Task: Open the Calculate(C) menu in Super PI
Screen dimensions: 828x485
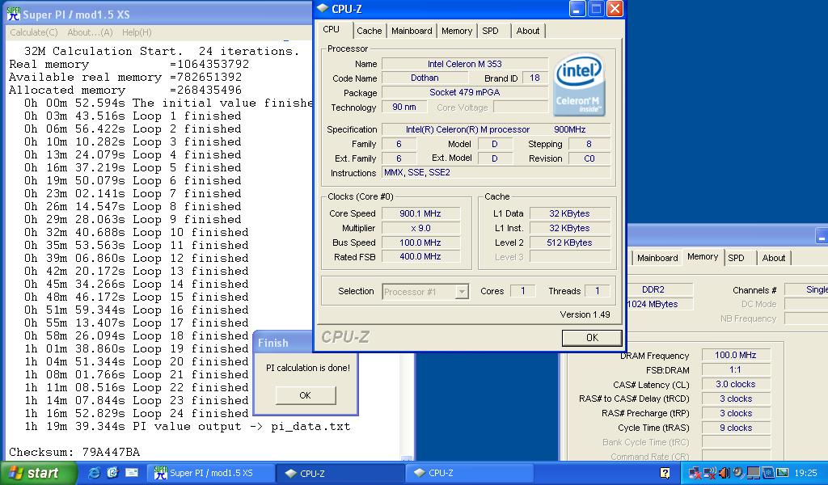Action: pos(34,32)
